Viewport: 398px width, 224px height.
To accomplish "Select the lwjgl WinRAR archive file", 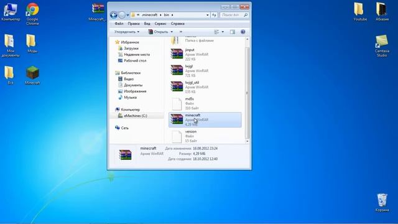I will coord(205,70).
